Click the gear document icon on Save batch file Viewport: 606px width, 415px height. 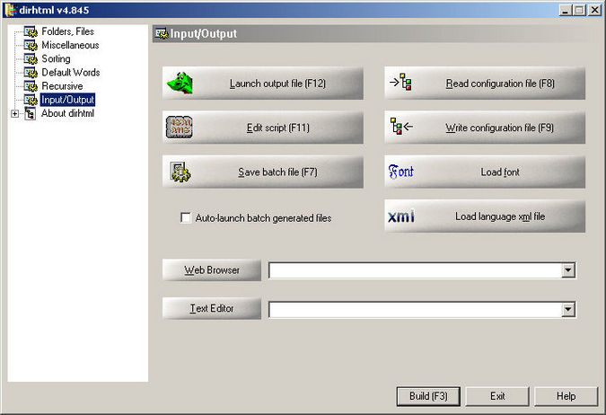(x=180, y=172)
